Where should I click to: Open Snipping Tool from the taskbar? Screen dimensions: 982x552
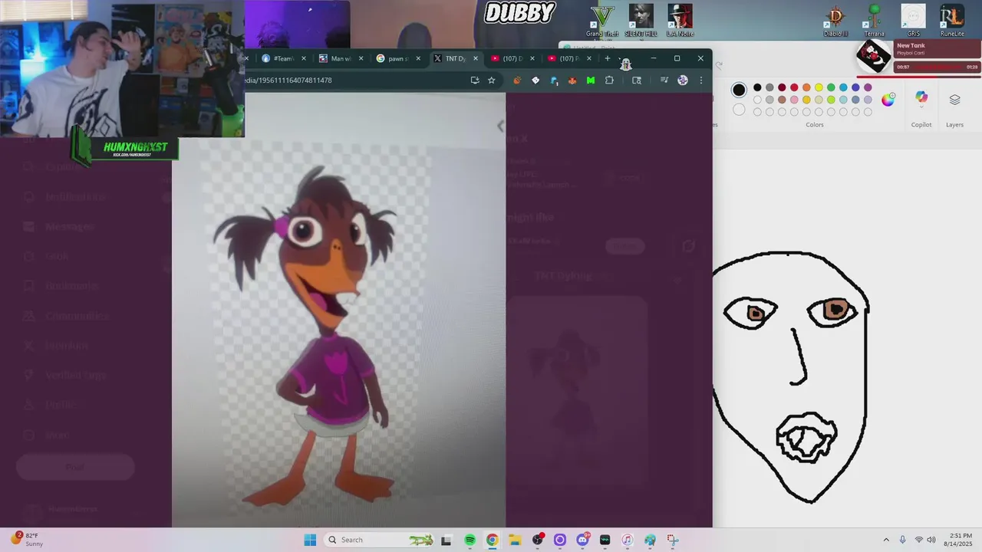pyautogui.click(x=672, y=540)
